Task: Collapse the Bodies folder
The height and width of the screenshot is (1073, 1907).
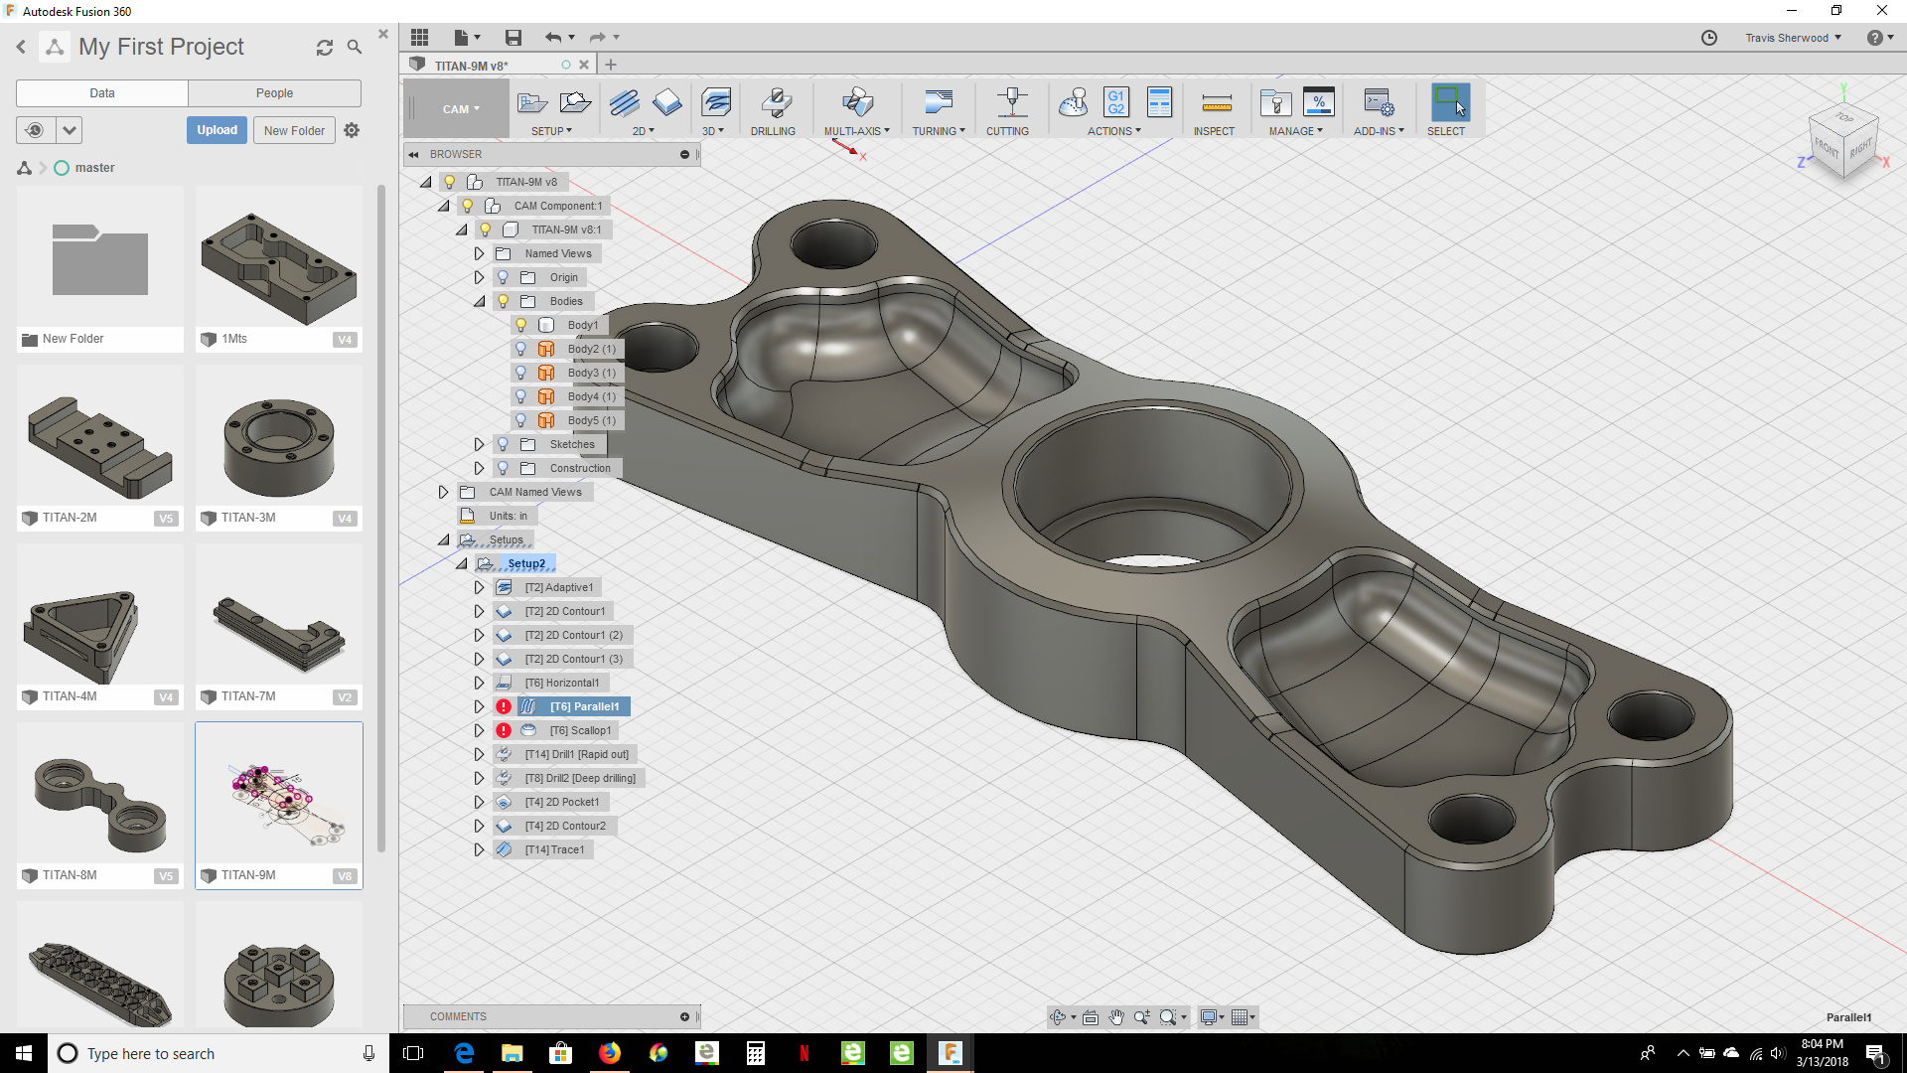Action: coord(479,301)
